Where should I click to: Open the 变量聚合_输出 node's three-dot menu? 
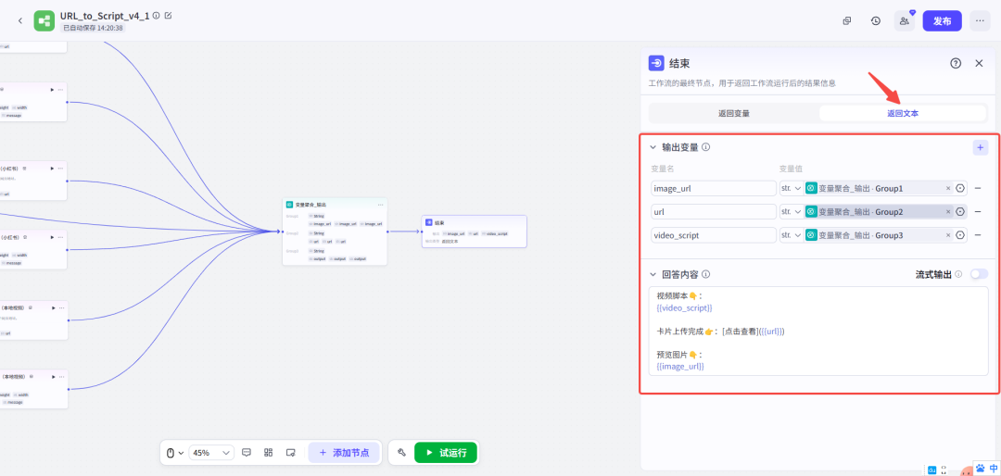[381, 204]
